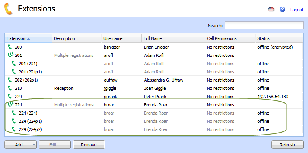Select black Adam Rofl parent row name

click(x=154, y=55)
